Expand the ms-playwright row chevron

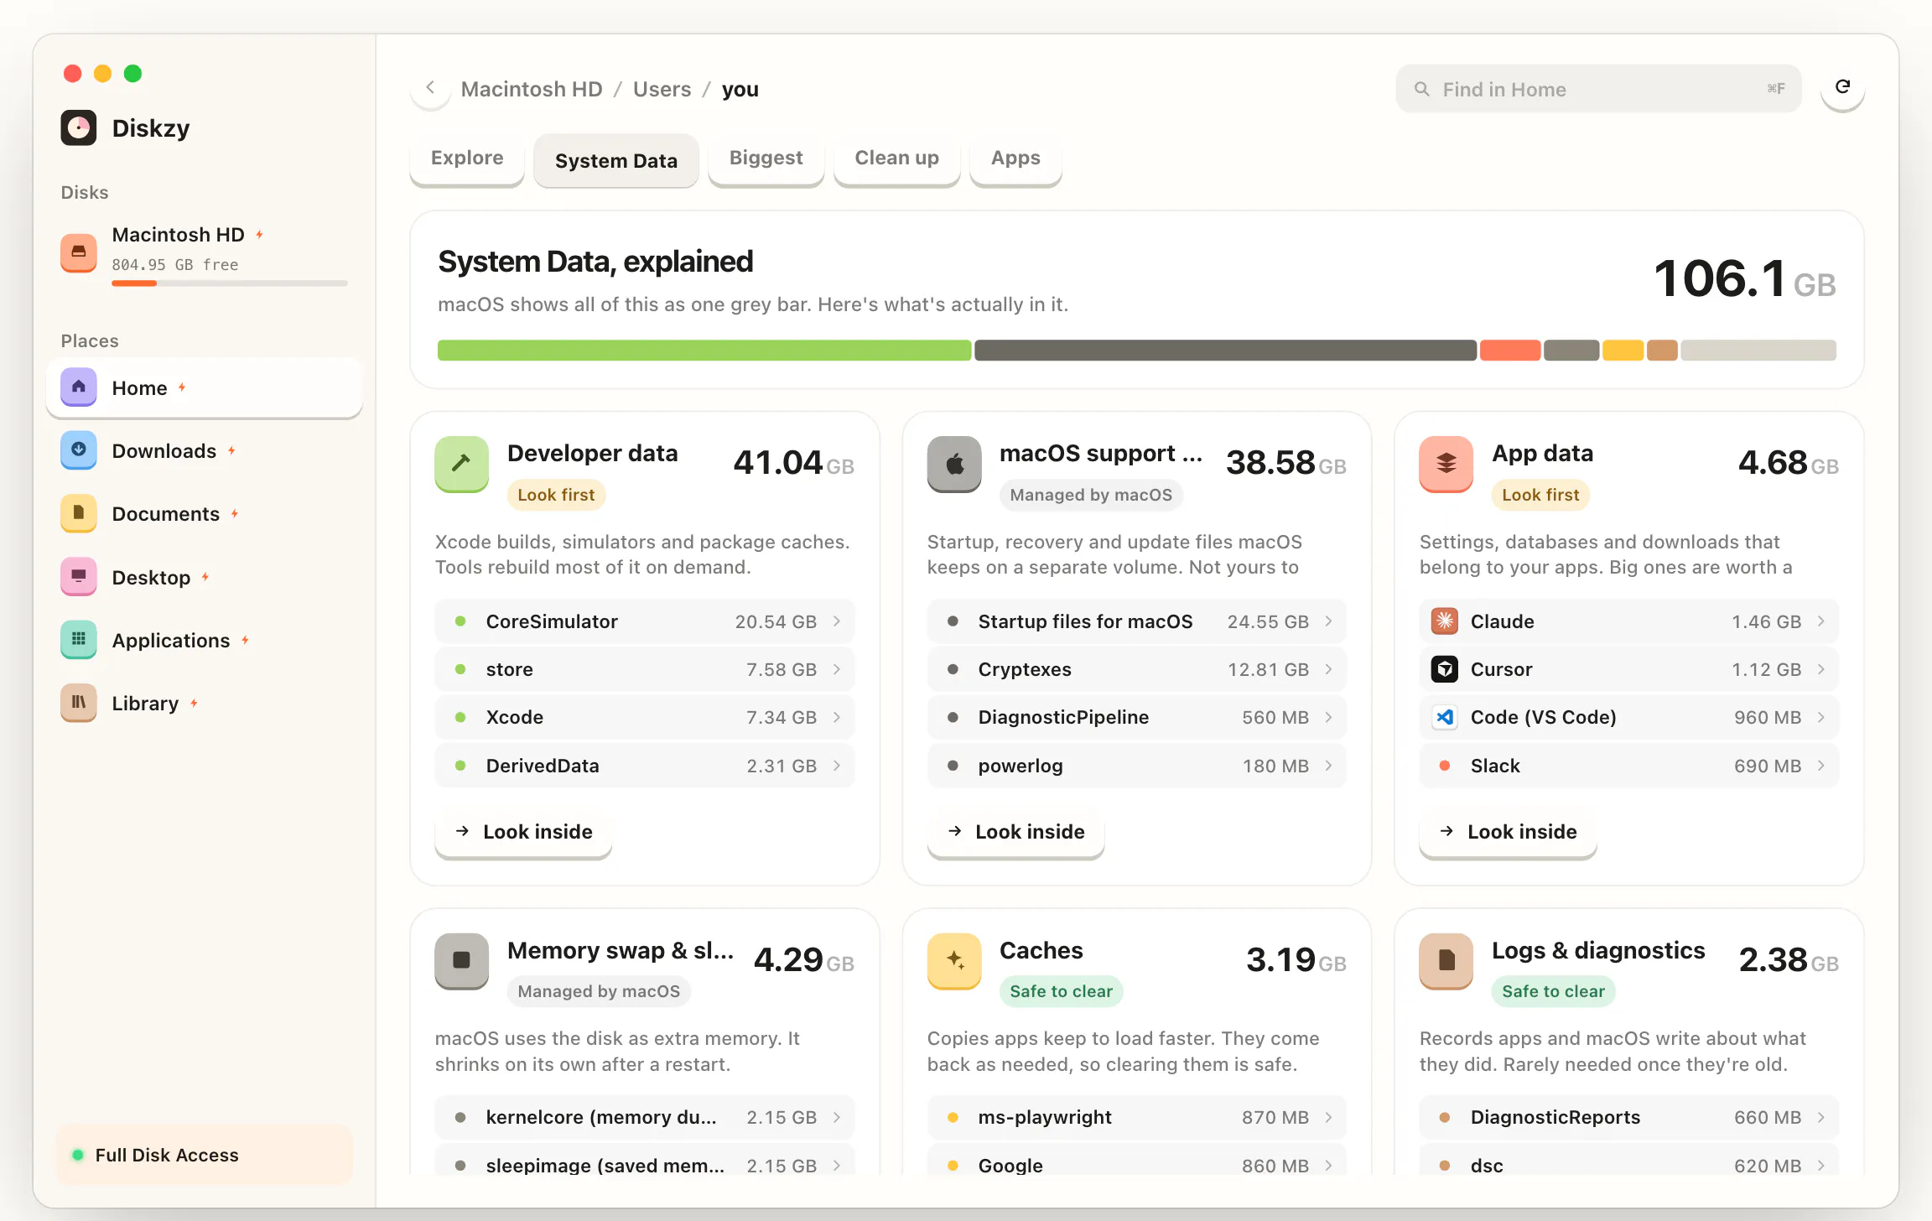point(1329,1117)
